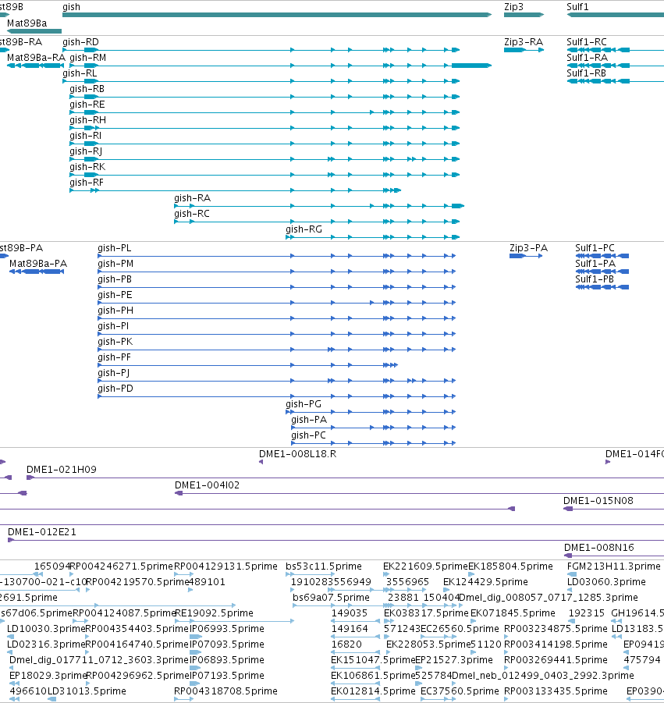Select transcript gish-RJ
This screenshot has width=664, height=703.
coord(265,159)
